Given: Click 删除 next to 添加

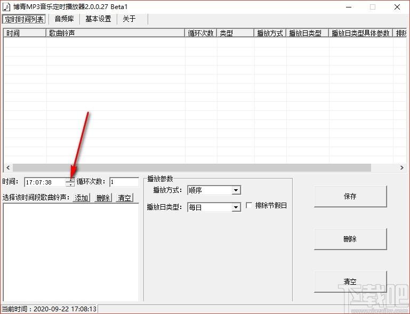Looking at the screenshot, I should tap(103, 198).
